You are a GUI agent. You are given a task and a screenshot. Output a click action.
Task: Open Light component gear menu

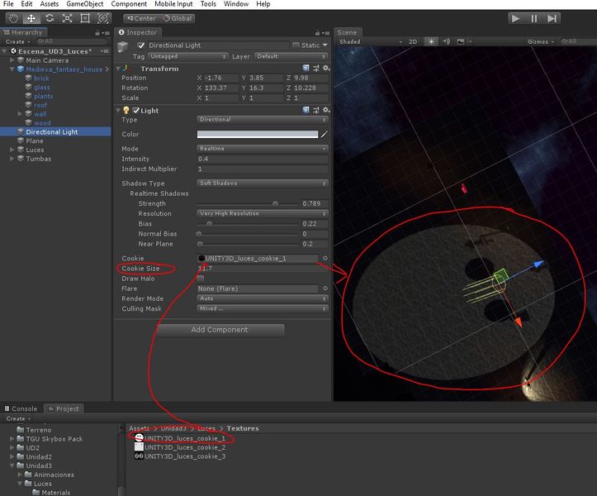coord(326,110)
